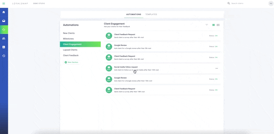
Task: Open 'Send client a survey after their 4th visit'
Action: [x=129, y=37]
